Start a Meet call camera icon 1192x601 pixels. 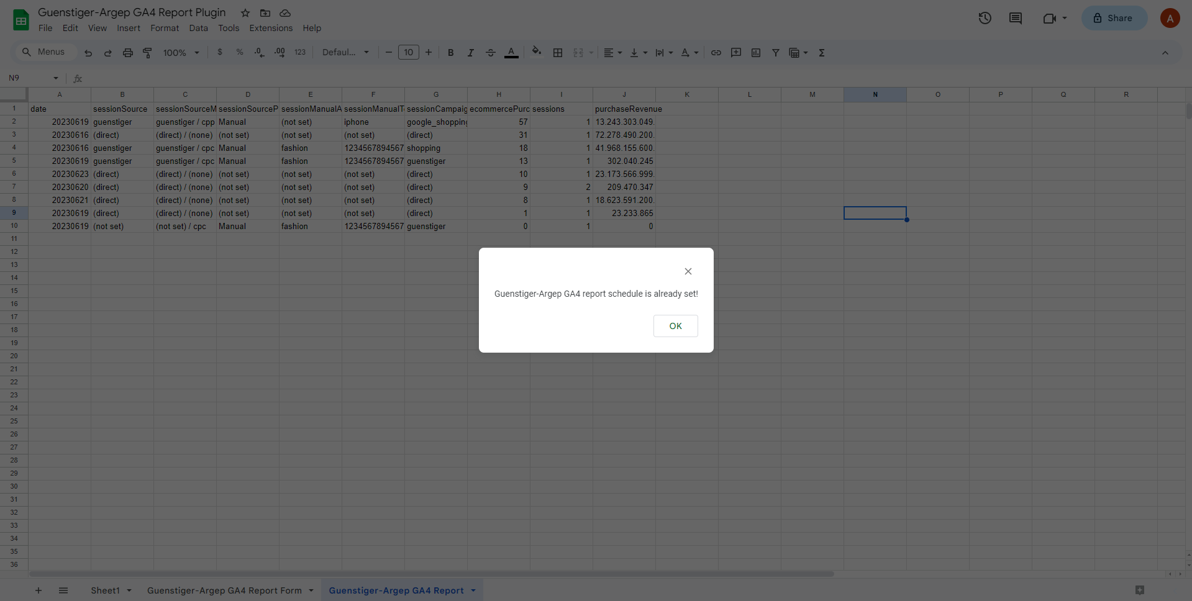pos(1049,18)
